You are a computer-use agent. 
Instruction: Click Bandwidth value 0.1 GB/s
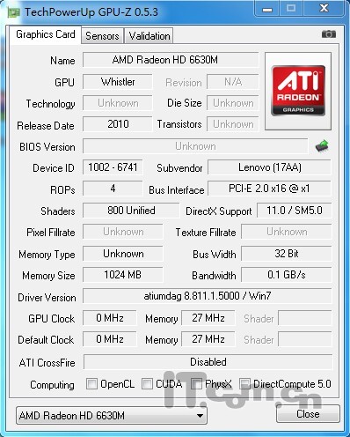(287, 275)
